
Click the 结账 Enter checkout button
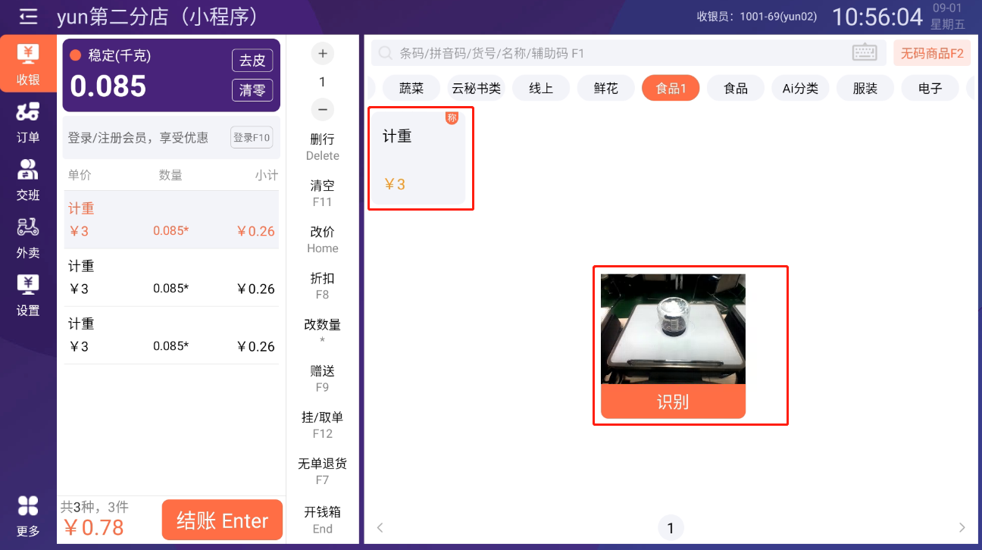click(222, 520)
